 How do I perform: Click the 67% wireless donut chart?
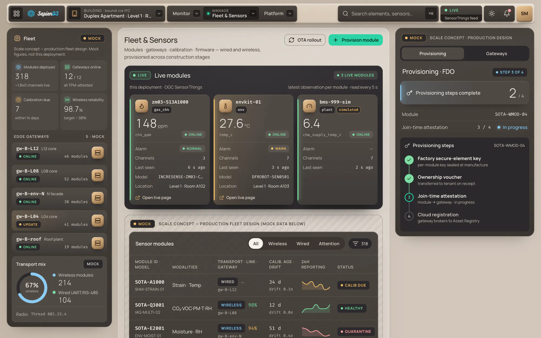point(32,288)
